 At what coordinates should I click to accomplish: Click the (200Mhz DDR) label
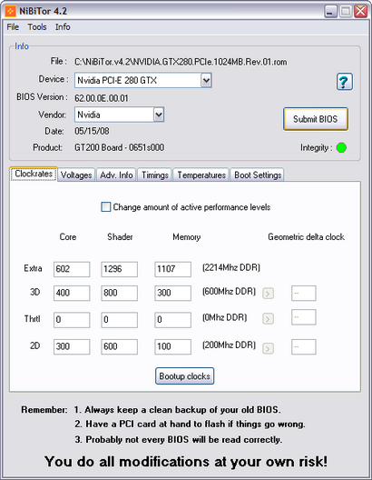click(229, 345)
